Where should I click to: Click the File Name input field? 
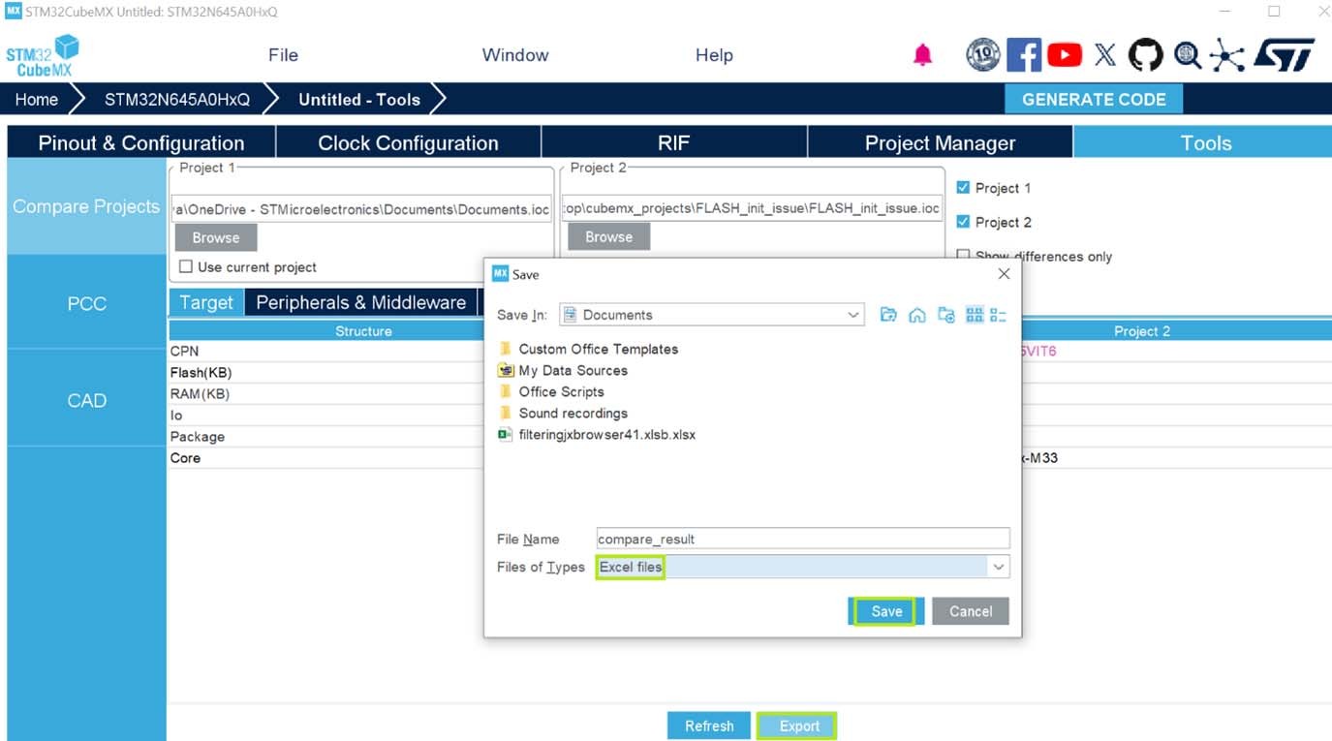coord(803,539)
